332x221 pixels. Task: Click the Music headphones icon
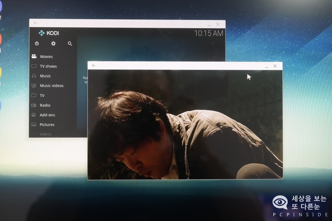(x=34, y=76)
